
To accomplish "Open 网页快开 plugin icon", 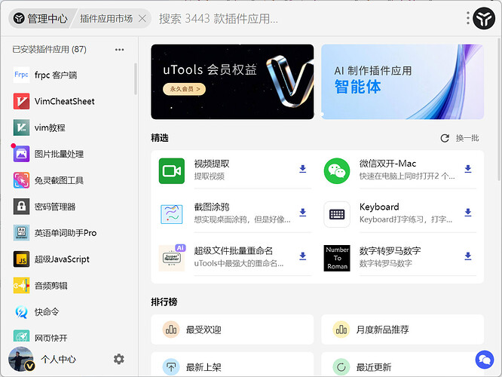I will [21, 336].
